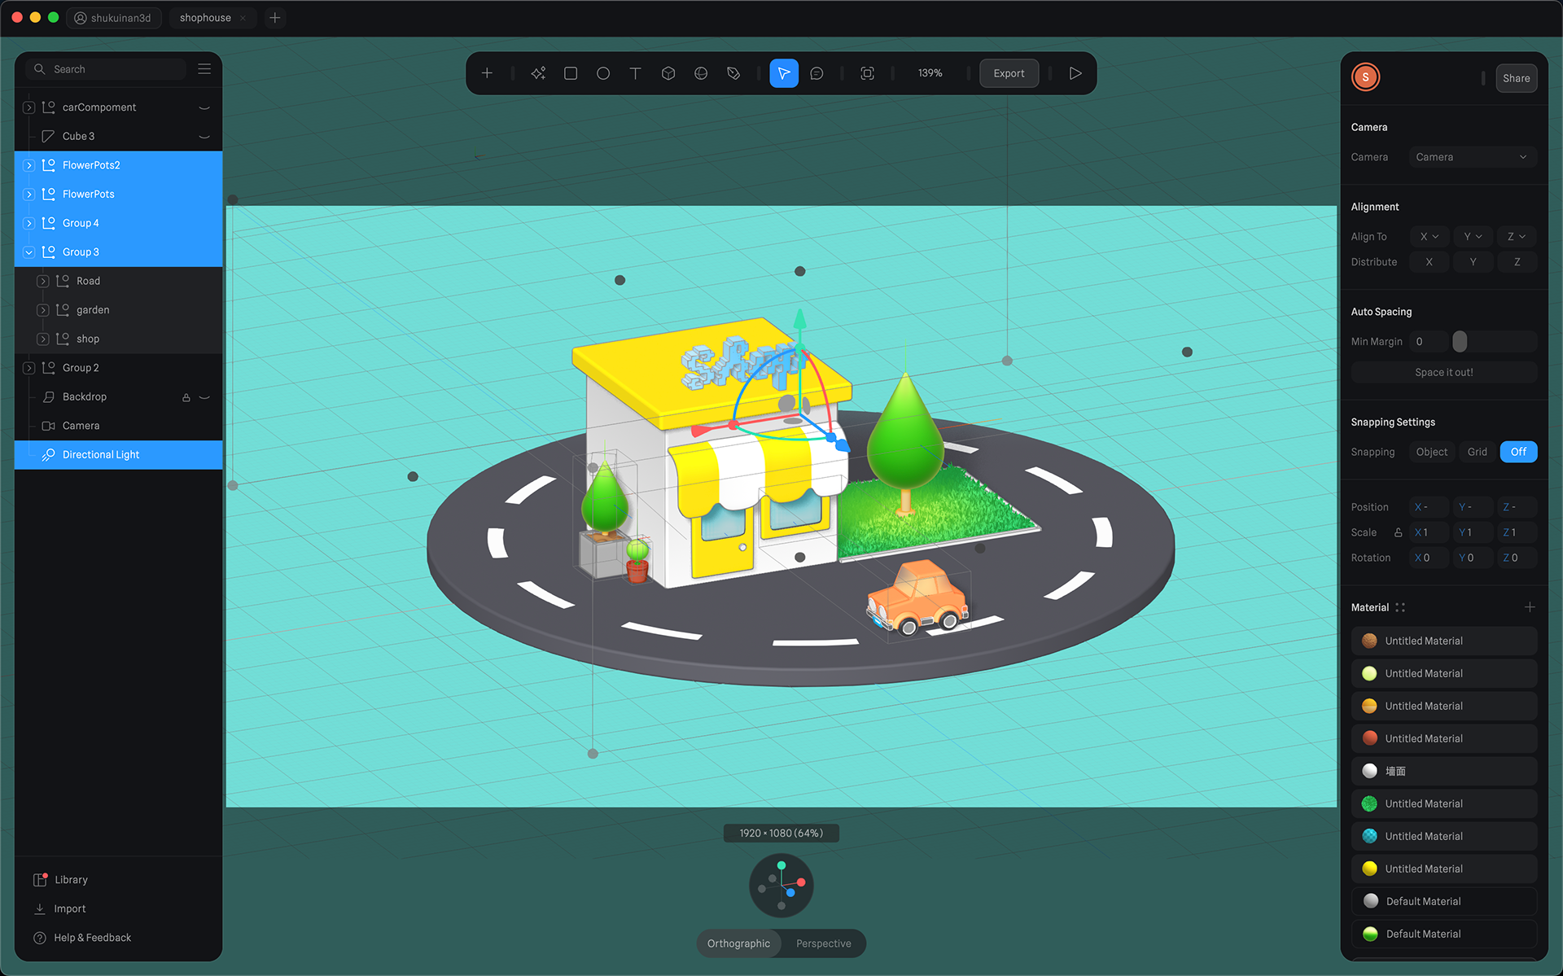Toggle visibility of carCompoment layer
Viewport: 1563px width, 976px height.
(204, 107)
